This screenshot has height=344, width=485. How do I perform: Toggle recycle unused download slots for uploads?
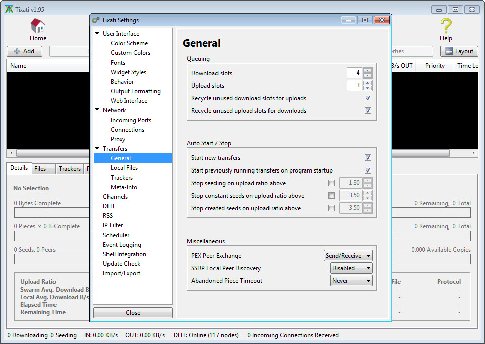(x=368, y=98)
